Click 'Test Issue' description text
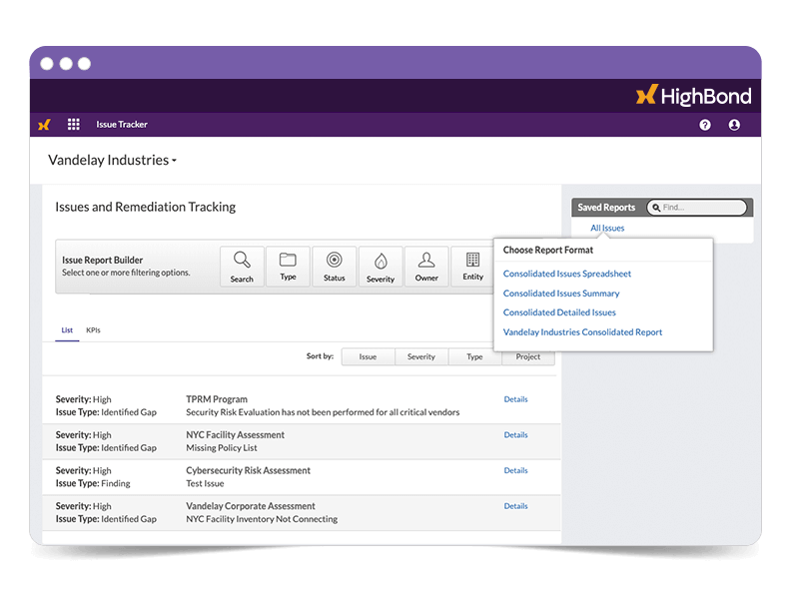The image size is (799, 599). pos(205,484)
